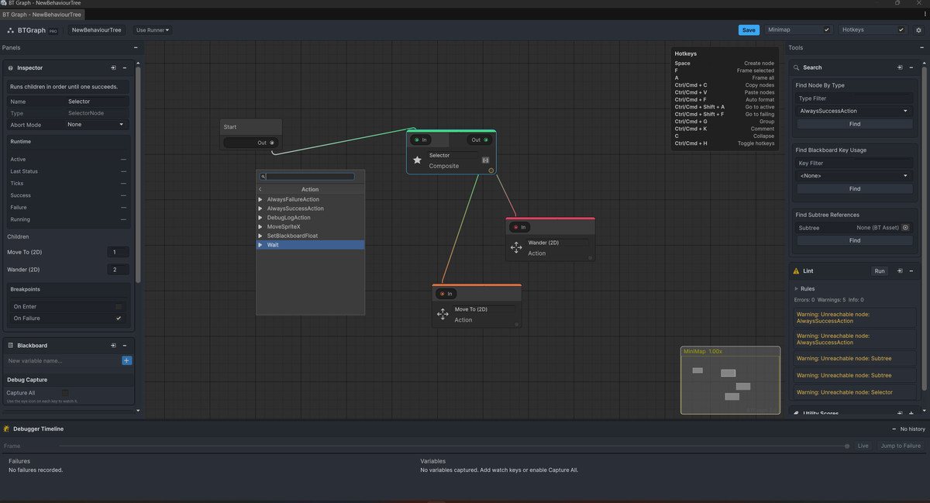930x503 pixels.
Task: Open the AlwaysSuccessAction node type dropdown
Action: [854, 111]
